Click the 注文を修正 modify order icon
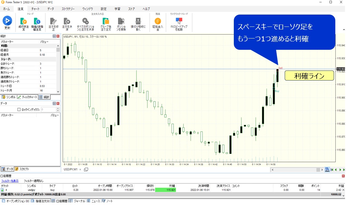 point(53,22)
